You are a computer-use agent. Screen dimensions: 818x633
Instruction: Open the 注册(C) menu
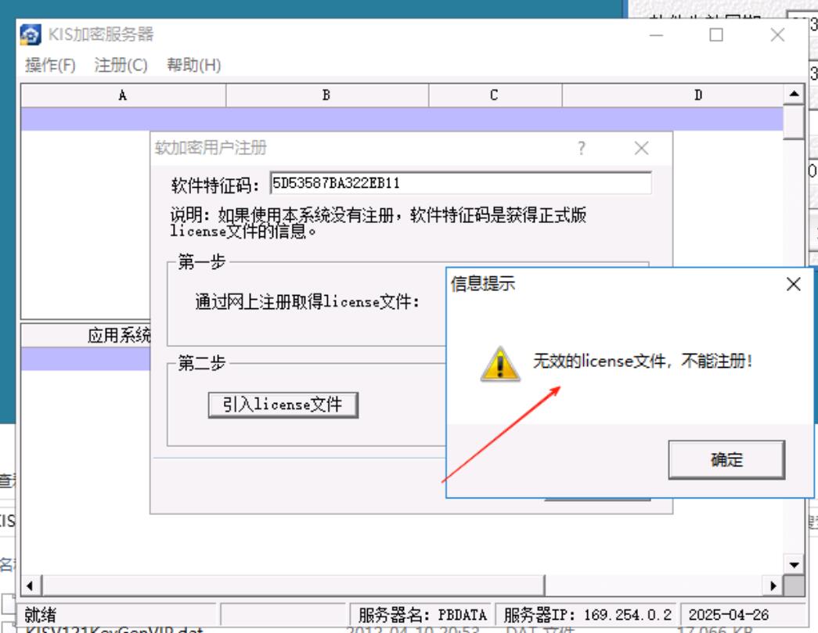121,65
